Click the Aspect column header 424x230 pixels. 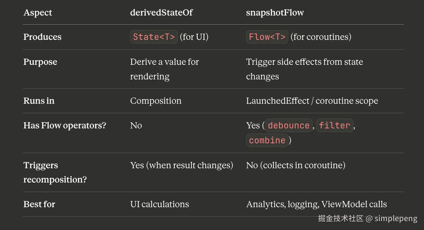38,12
